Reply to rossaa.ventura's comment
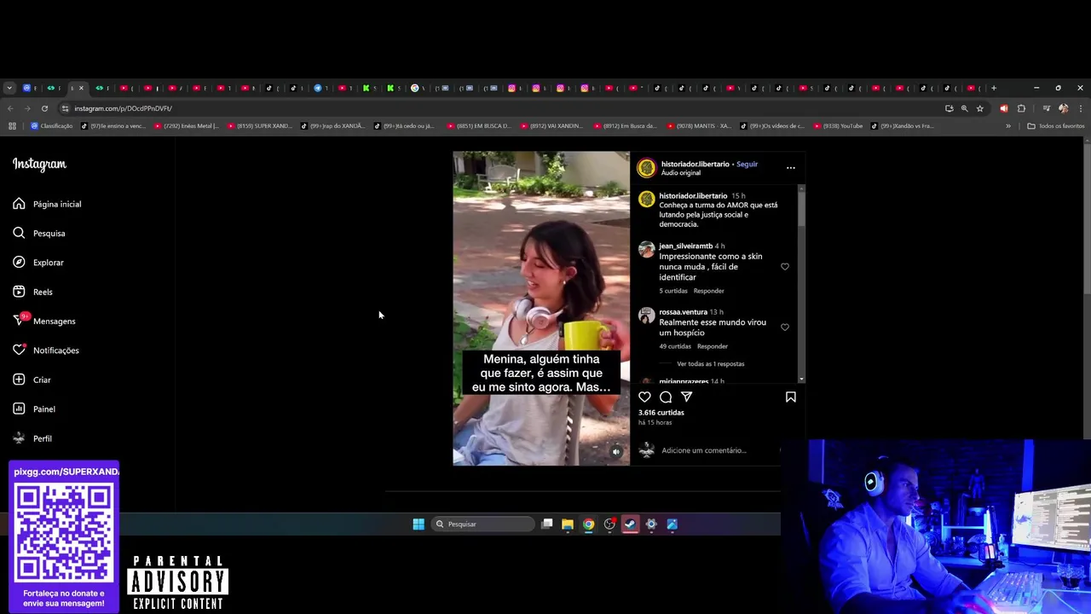The height and width of the screenshot is (614, 1091). [712, 346]
